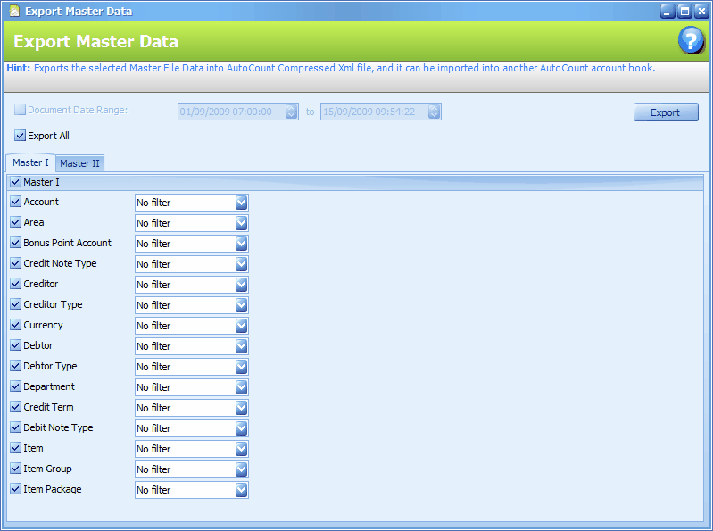Open the Creditor Type filter dropdown
This screenshot has height=531, width=713.
242,305
